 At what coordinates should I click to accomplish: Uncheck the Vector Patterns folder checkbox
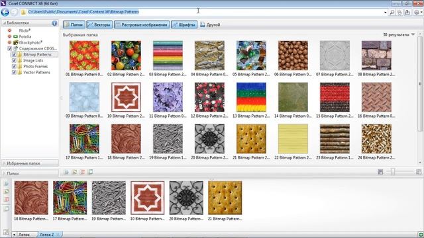[14, 72]
